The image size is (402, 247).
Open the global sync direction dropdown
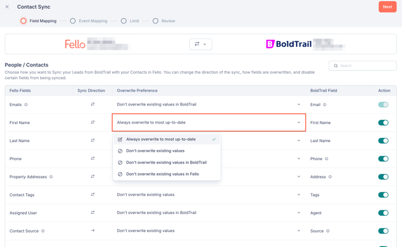(200, 44)
